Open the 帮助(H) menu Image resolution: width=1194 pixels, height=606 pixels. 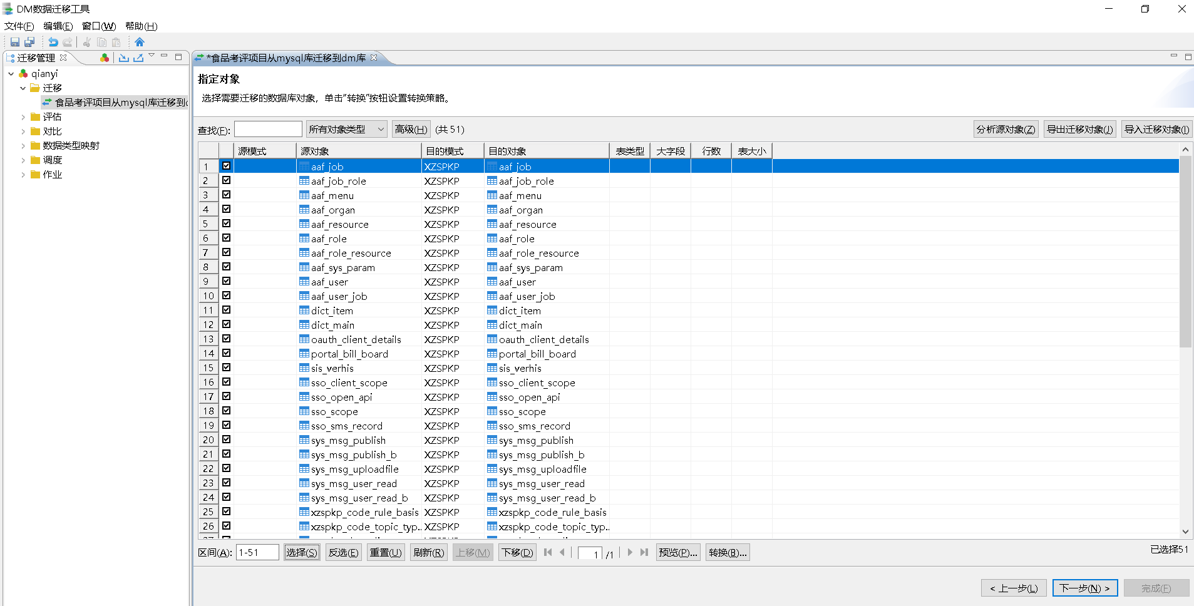pyautogui.click(x=141, y=26)
